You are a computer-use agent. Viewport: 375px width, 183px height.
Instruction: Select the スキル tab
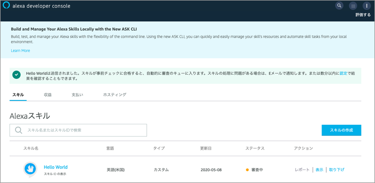[18, 95]
